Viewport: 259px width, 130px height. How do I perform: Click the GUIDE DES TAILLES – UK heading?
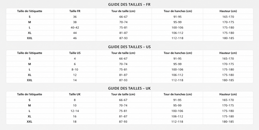click(129, 89)
